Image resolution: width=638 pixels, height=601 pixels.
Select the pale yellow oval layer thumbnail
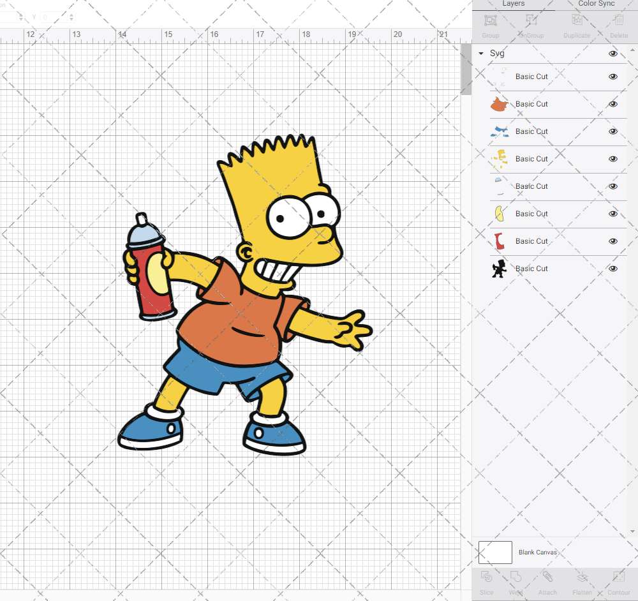click(500, 214)
